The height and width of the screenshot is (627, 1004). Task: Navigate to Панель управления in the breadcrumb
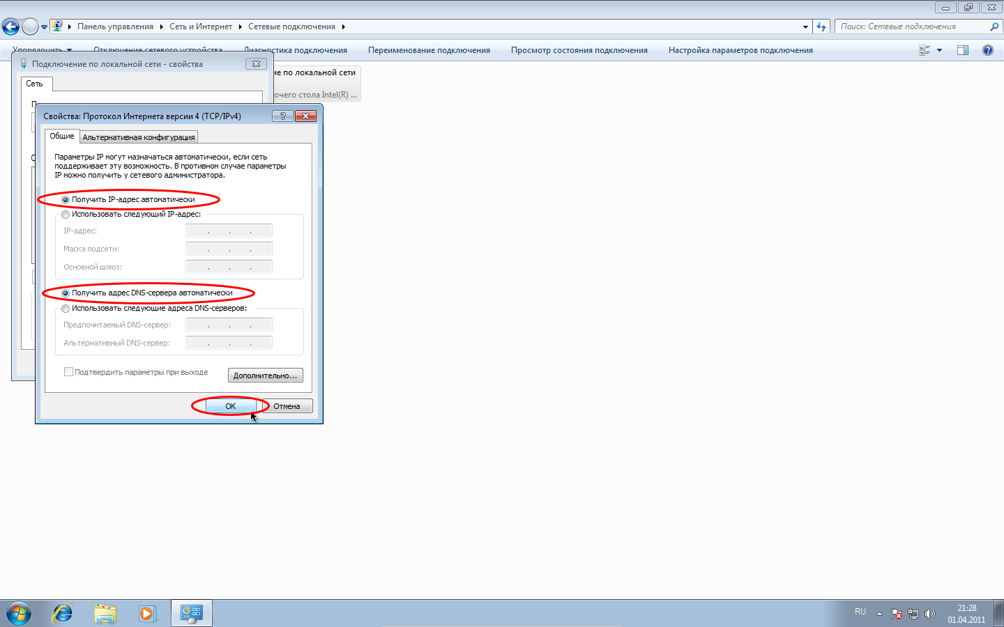point(115,26)
